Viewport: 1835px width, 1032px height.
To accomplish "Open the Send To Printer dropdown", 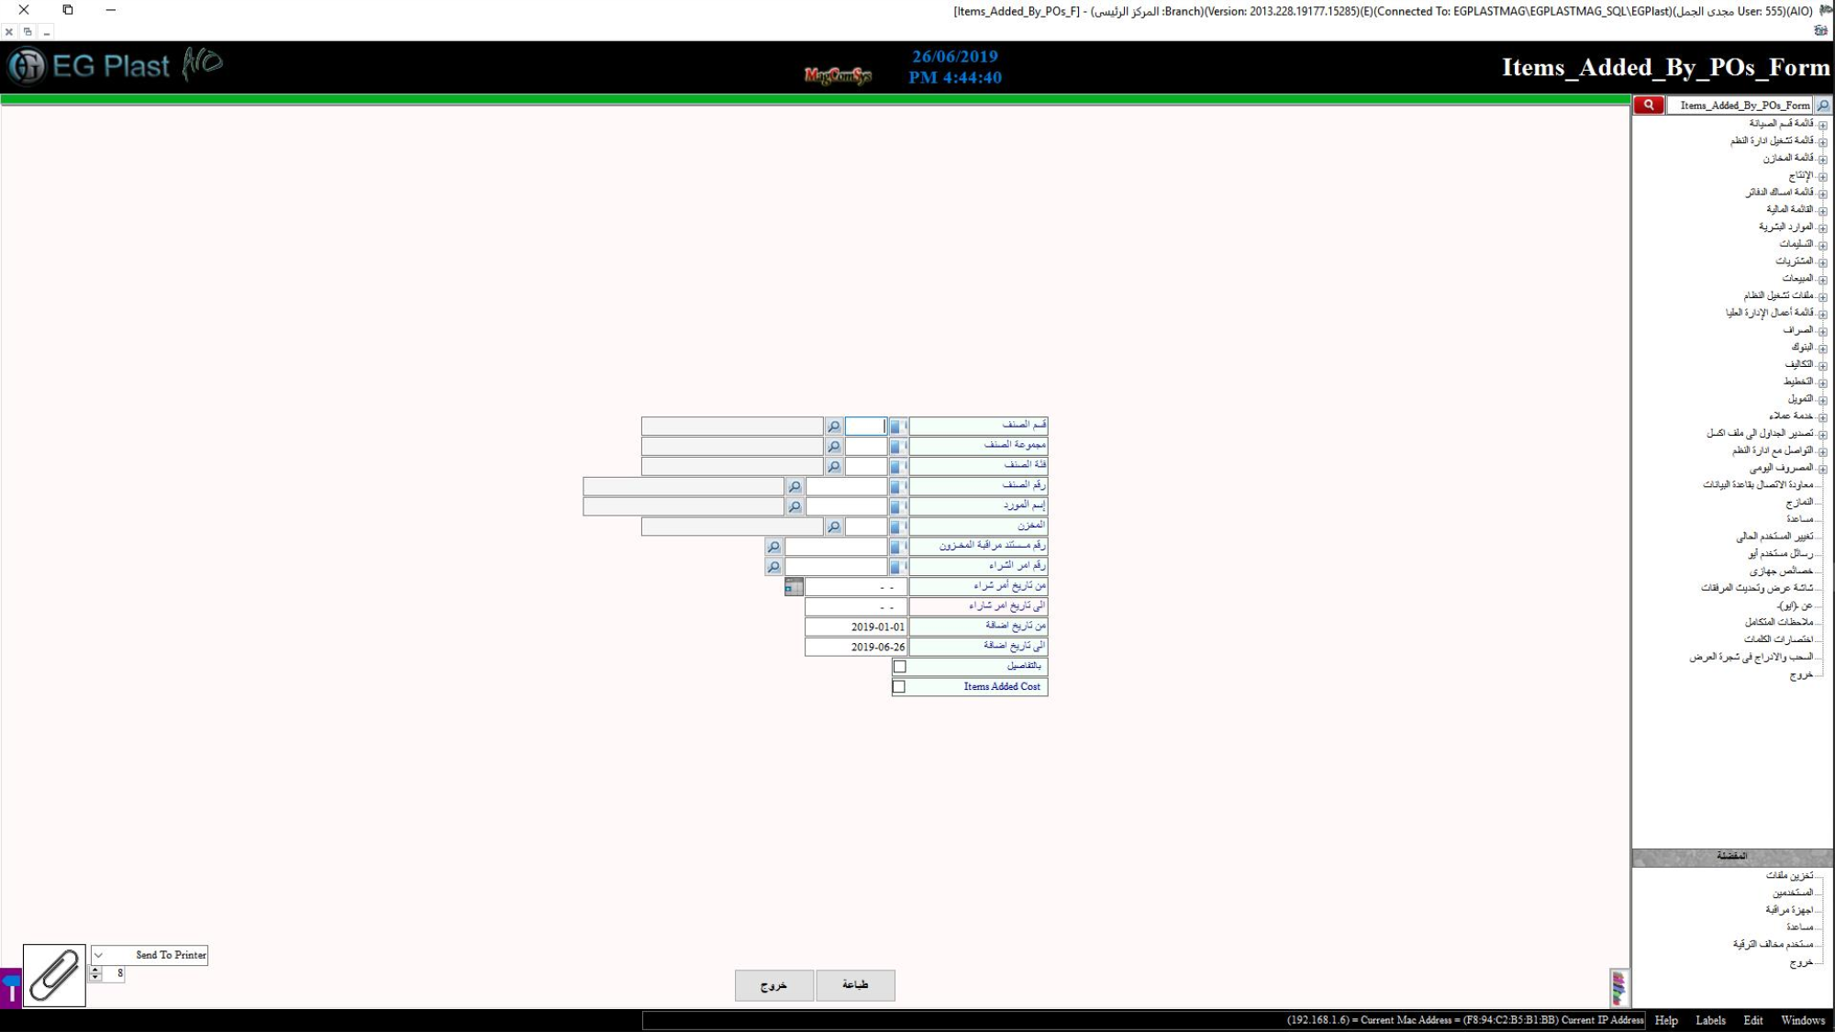I will (x=98, y=955).
